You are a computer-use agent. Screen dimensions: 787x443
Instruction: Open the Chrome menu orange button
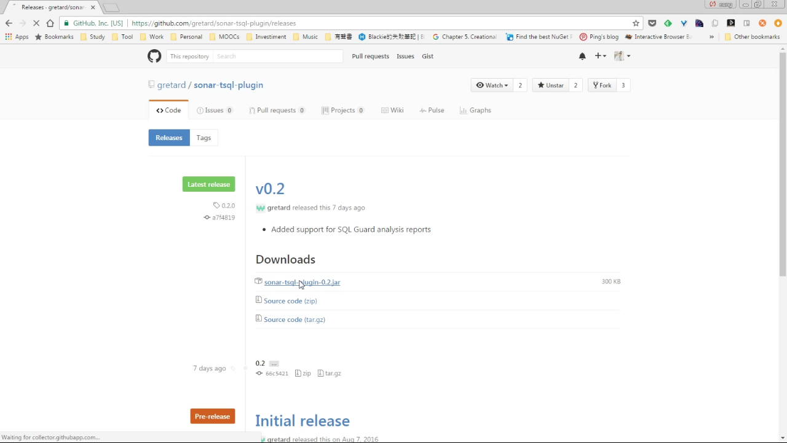click(x=778, y=23)
